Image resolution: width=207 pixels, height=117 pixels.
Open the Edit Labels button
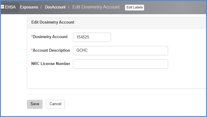click(135, 7)
